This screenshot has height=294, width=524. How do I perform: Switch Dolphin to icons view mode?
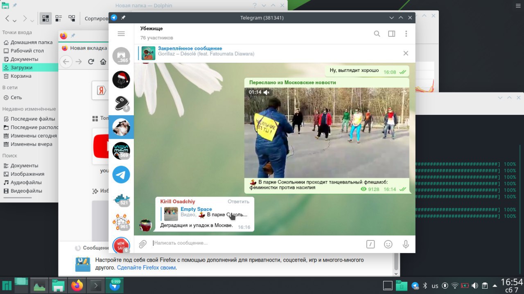click(45, 18)
